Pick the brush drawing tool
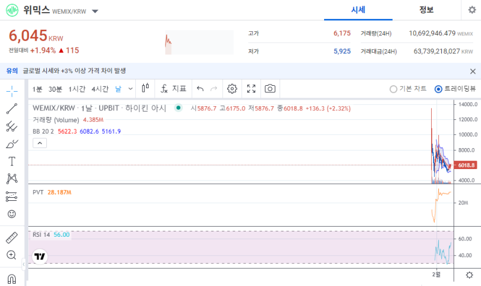The image size is (481, 286). (11, 144)
